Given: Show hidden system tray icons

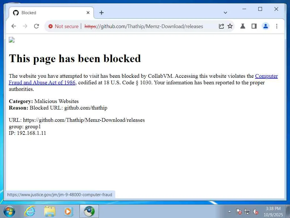Looking at the screenshot, I should point(229,211).
